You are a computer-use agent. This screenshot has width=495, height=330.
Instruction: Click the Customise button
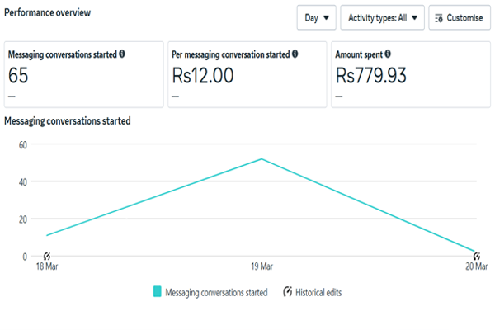460,17
